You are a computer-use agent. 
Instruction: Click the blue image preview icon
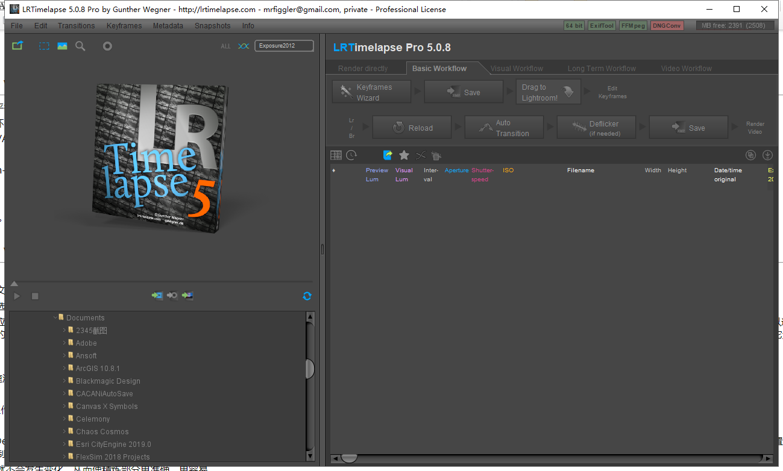point(62,46)
